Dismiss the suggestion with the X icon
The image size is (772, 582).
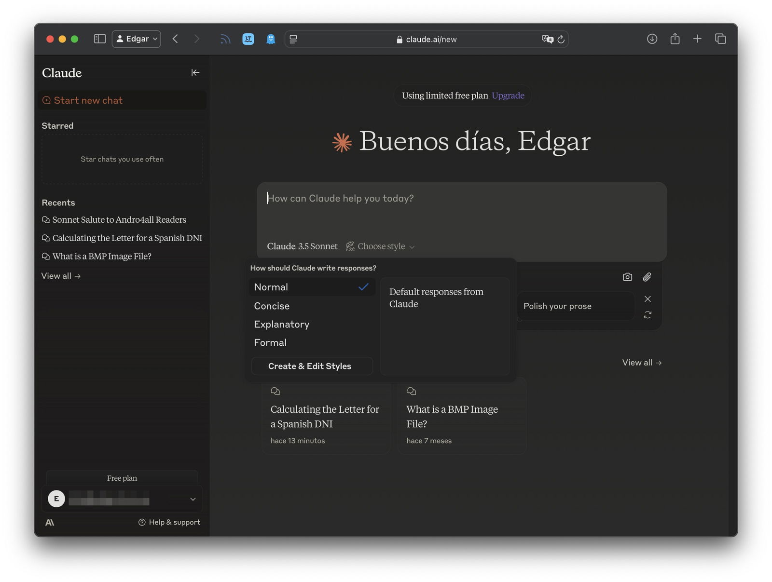[648, 299]
